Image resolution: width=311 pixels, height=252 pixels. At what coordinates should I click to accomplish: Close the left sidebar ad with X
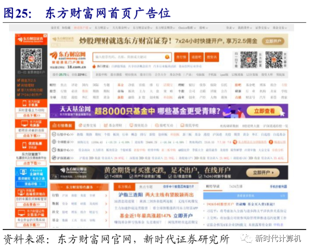(45, 36)
